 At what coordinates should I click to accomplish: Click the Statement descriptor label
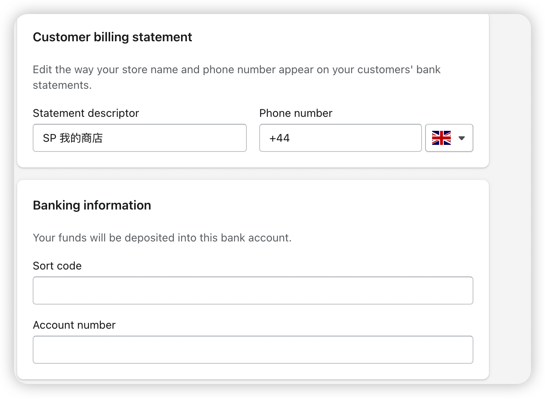pyautogui.click(x=86, y=113)
